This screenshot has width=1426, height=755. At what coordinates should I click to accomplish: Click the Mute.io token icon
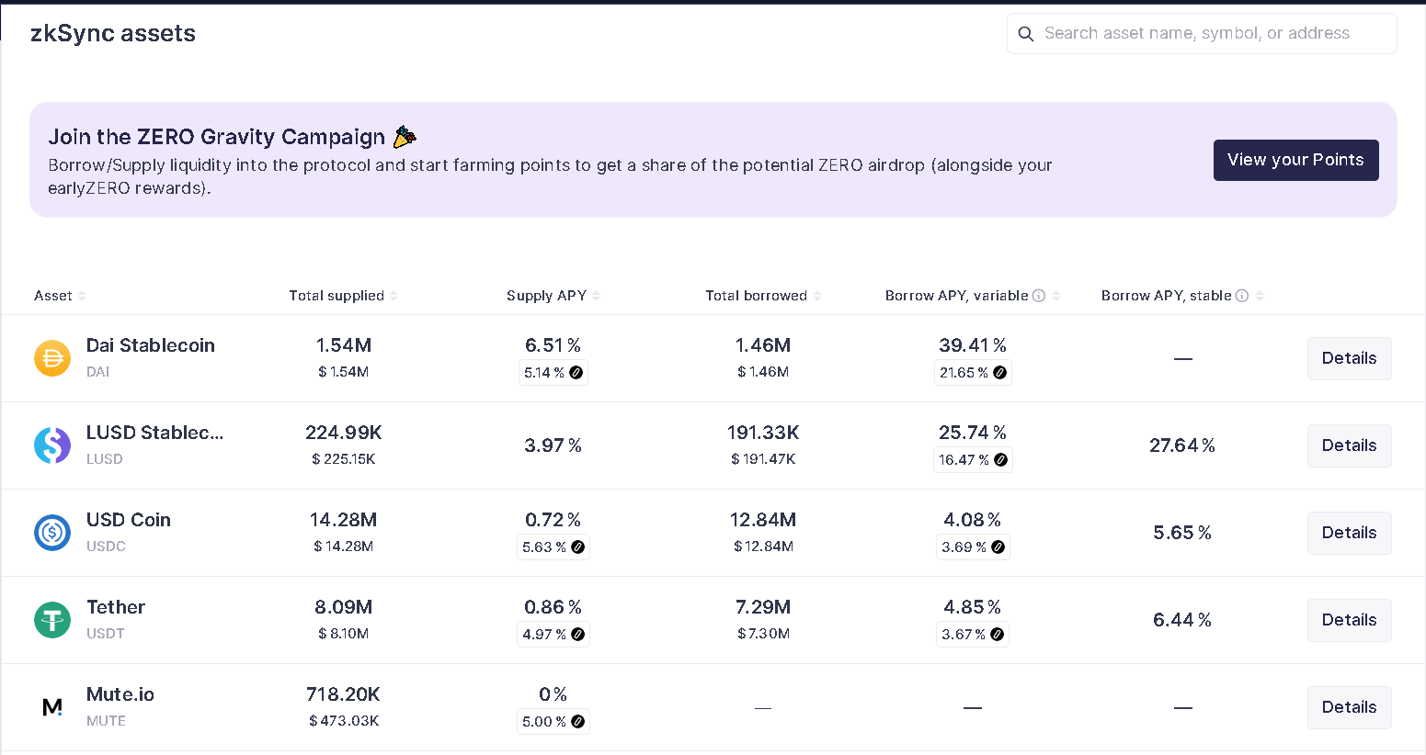52,707
